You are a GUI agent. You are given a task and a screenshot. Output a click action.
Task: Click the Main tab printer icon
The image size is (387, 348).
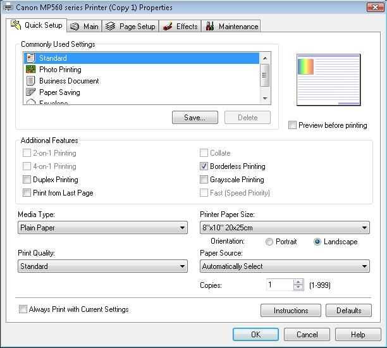(x=75, y=27)
